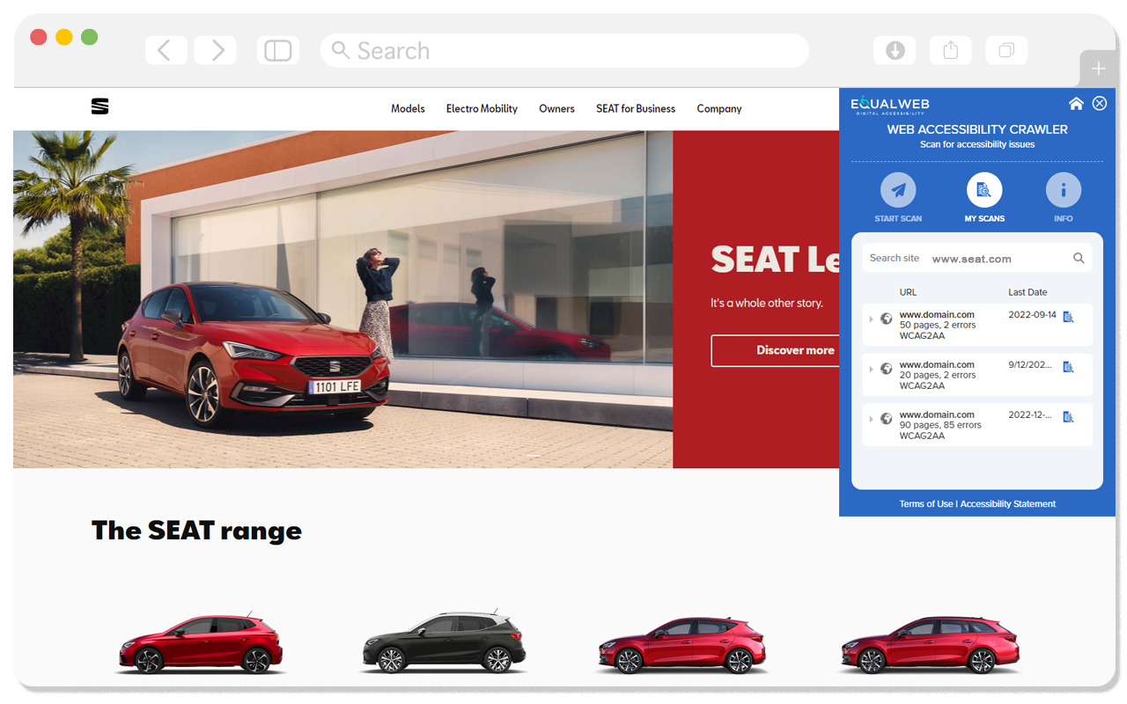The height and width of the screenshot is (704, 1127).
Task: Click the "WEB ACCESSIBILITY CRAWLER" title
Action: (977, 129)
